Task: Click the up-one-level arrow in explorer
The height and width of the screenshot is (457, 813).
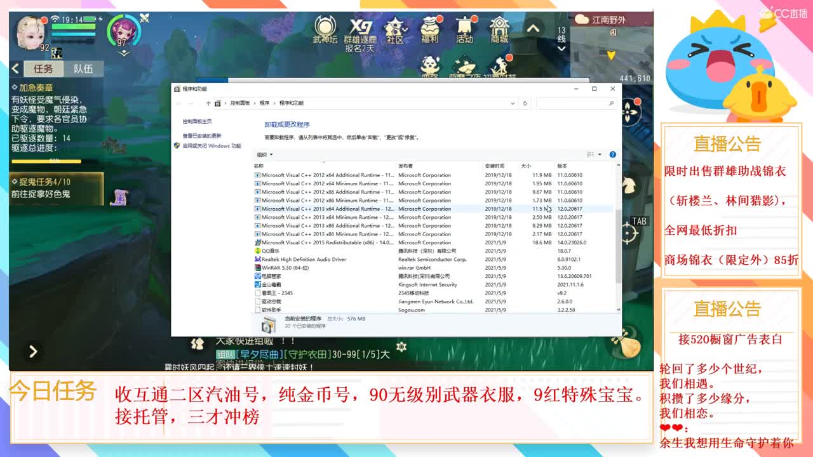Action: 208,103
